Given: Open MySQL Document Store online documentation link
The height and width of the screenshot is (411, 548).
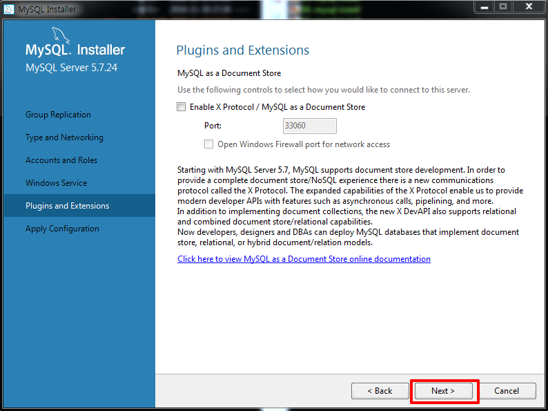Looking at the screenshot, I should click(304, 259).
